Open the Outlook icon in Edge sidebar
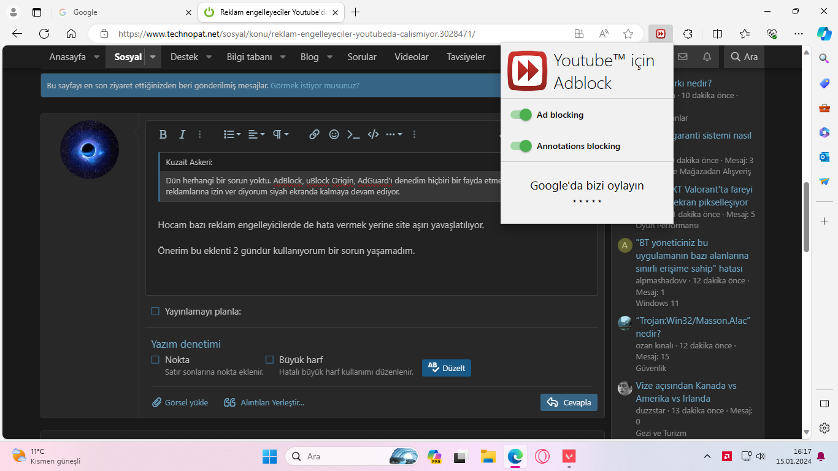This screenshot has width=838, height=471. click(824, 157)
